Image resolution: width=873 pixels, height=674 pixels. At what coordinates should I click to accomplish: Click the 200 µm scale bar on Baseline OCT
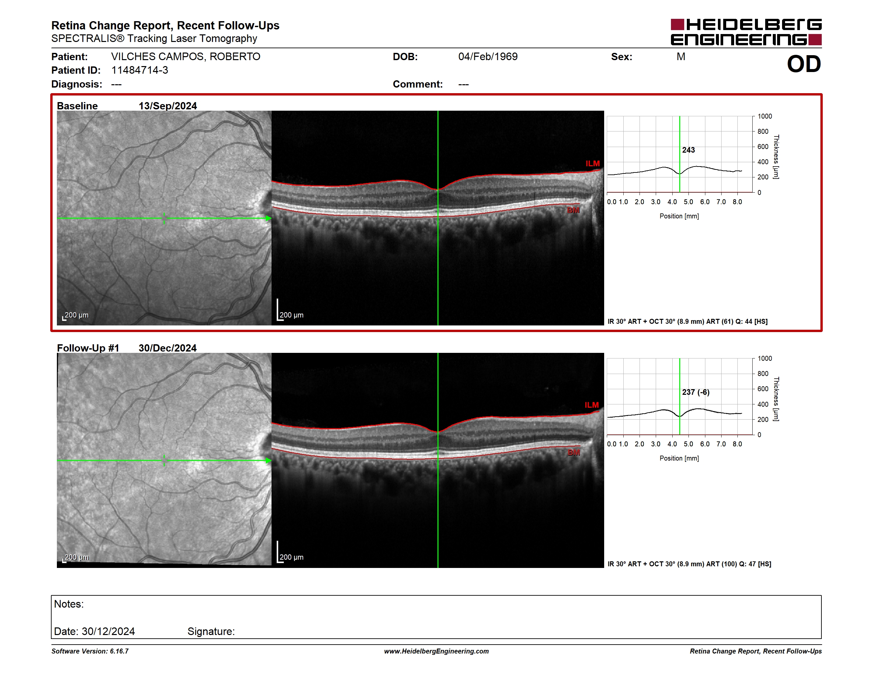pyautogui.click(x=290, y=310)
